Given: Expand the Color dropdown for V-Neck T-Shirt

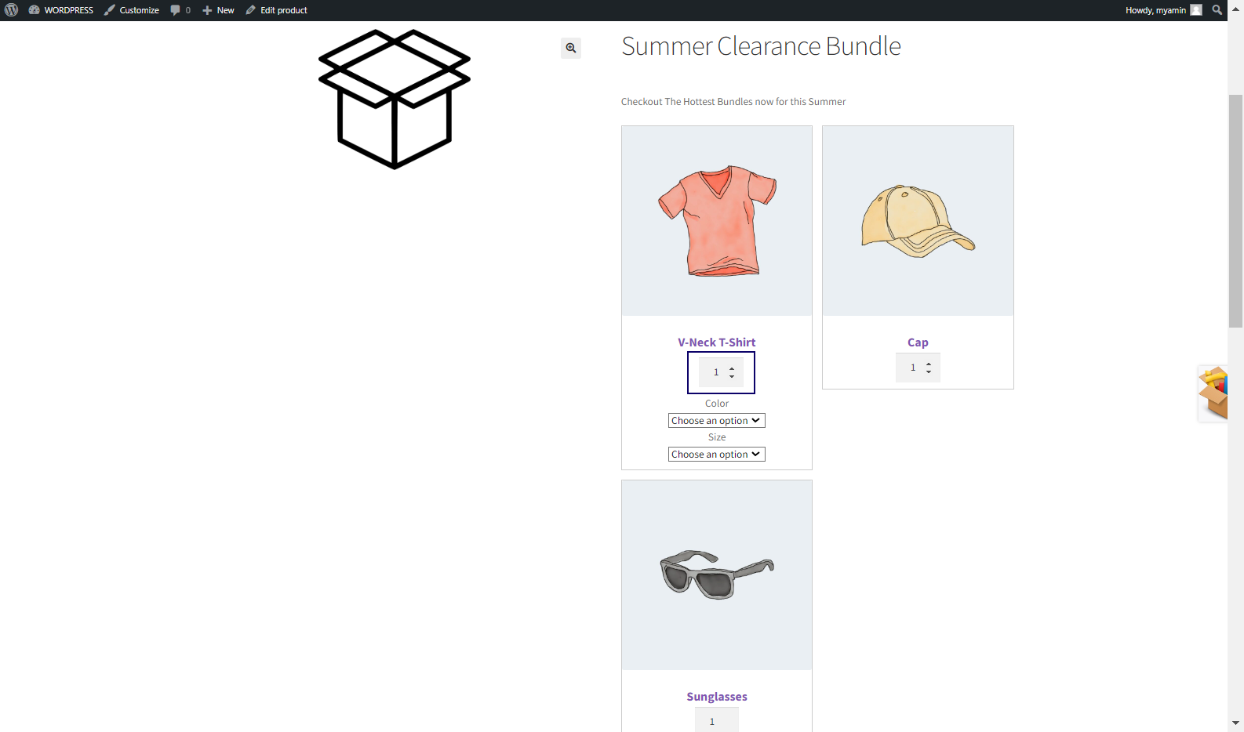Looking at the screenshot, I should [717, 421].
